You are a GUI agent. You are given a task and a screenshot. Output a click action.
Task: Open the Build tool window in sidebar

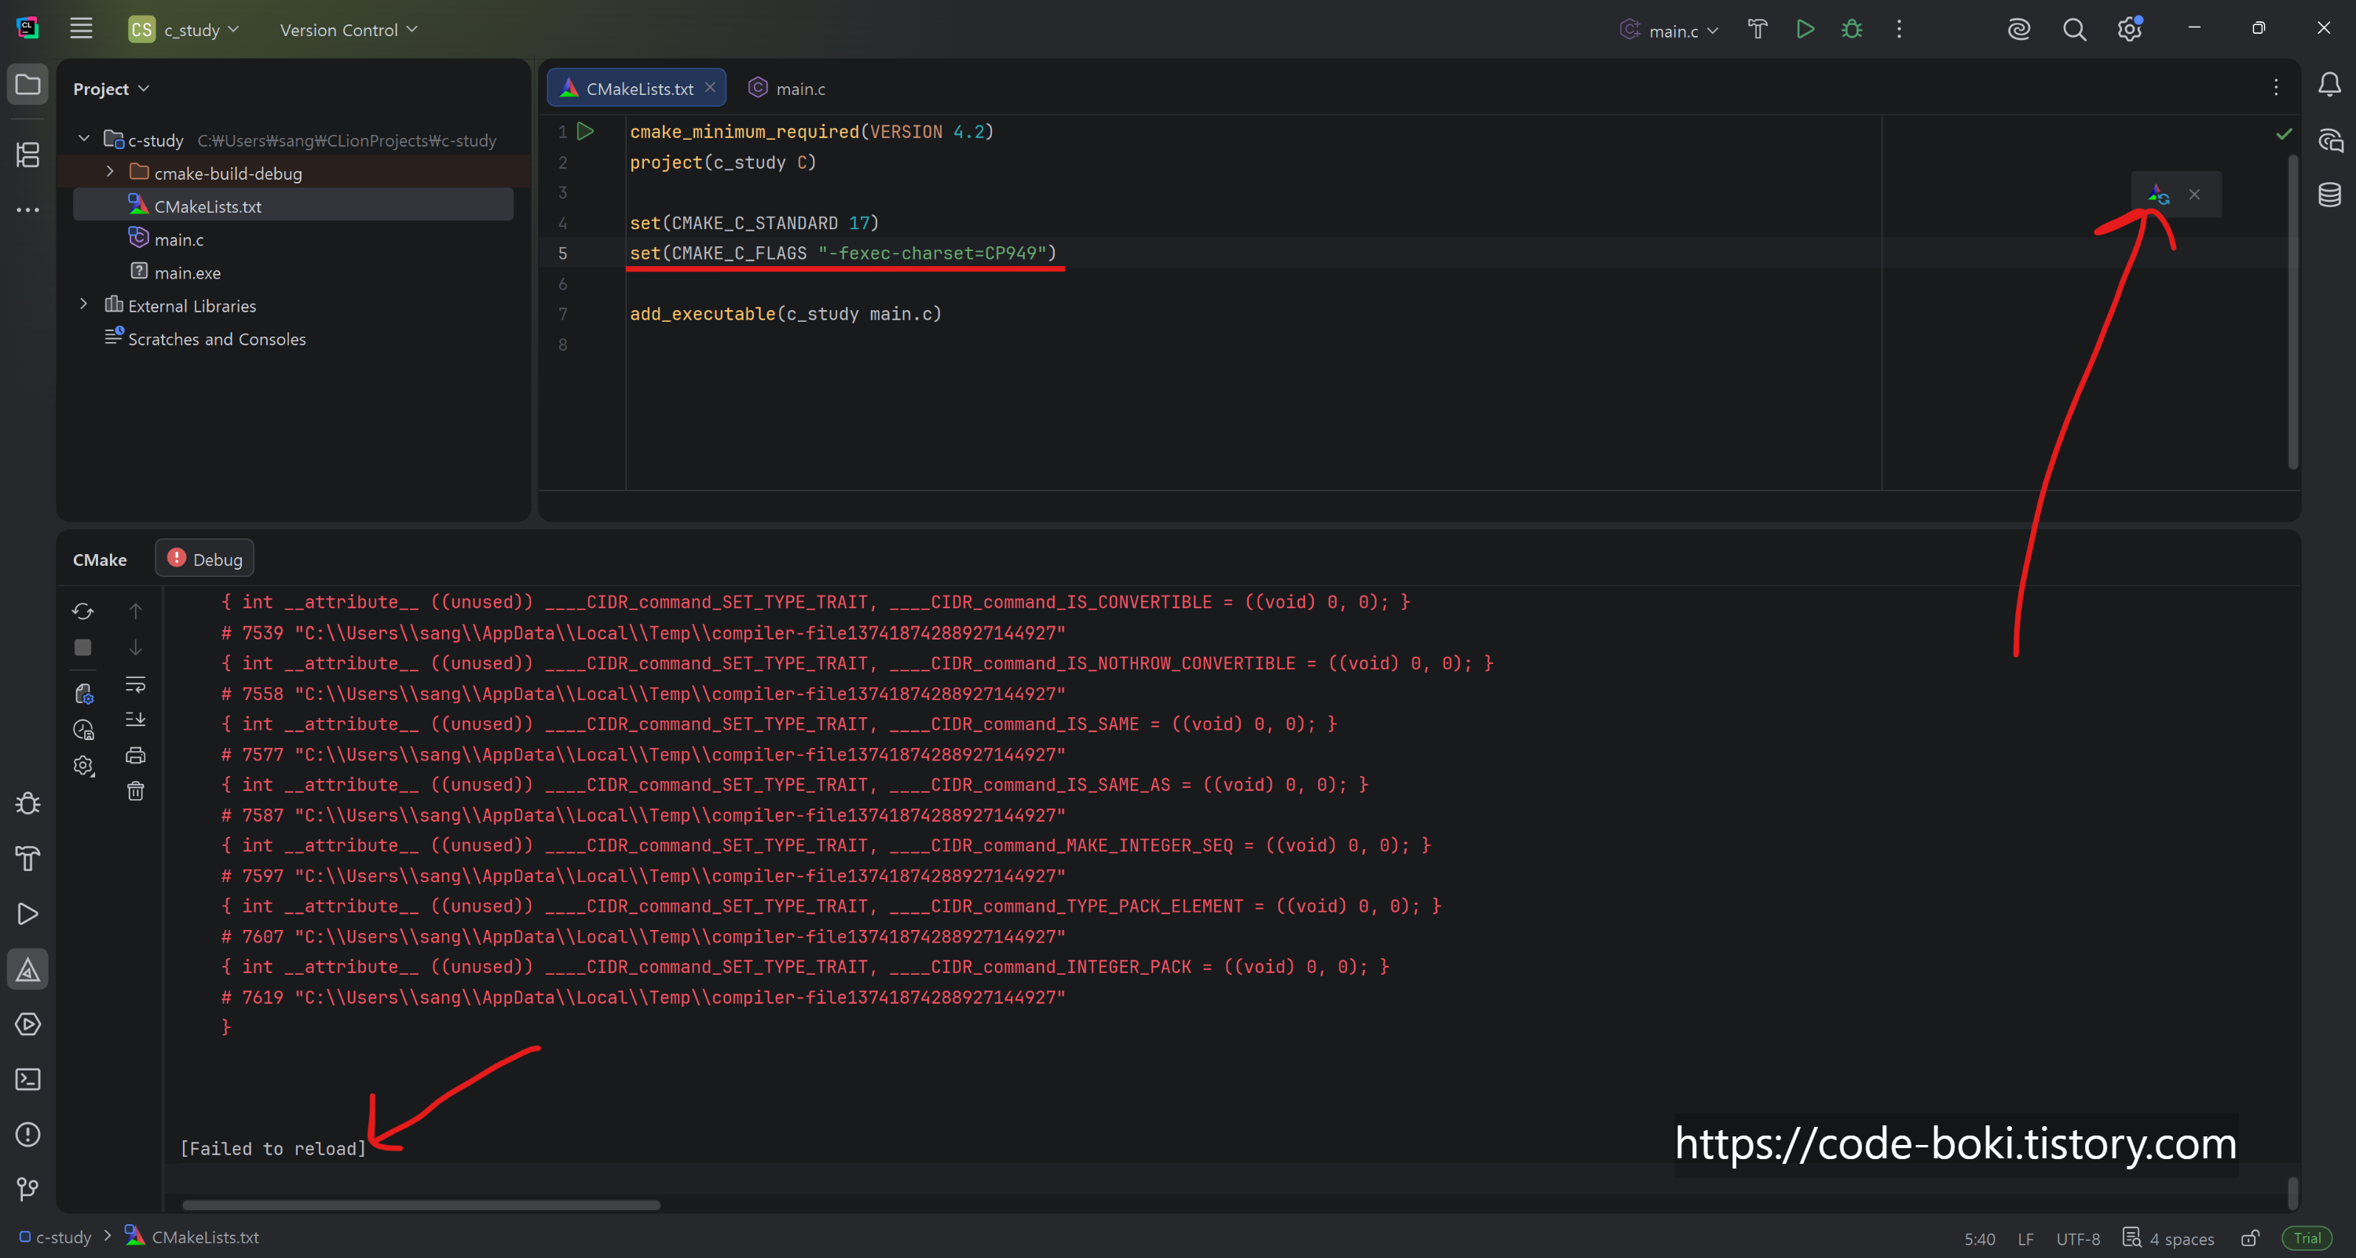(27, 859)
